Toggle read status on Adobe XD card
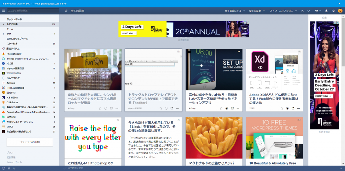 (287, 108)
